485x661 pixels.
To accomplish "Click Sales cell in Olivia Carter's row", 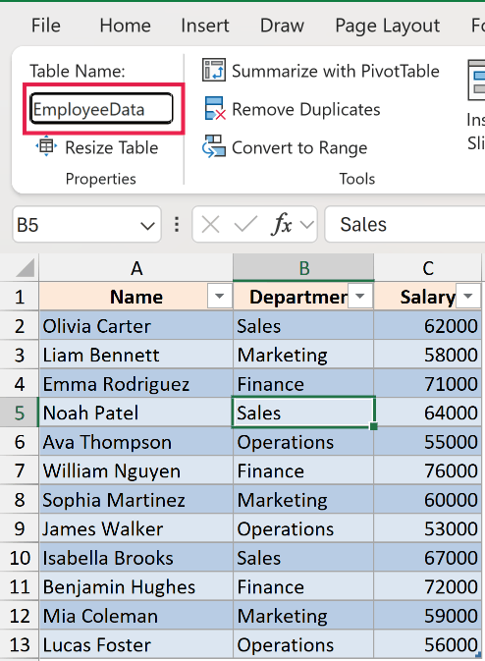I will tap(303, 325).
